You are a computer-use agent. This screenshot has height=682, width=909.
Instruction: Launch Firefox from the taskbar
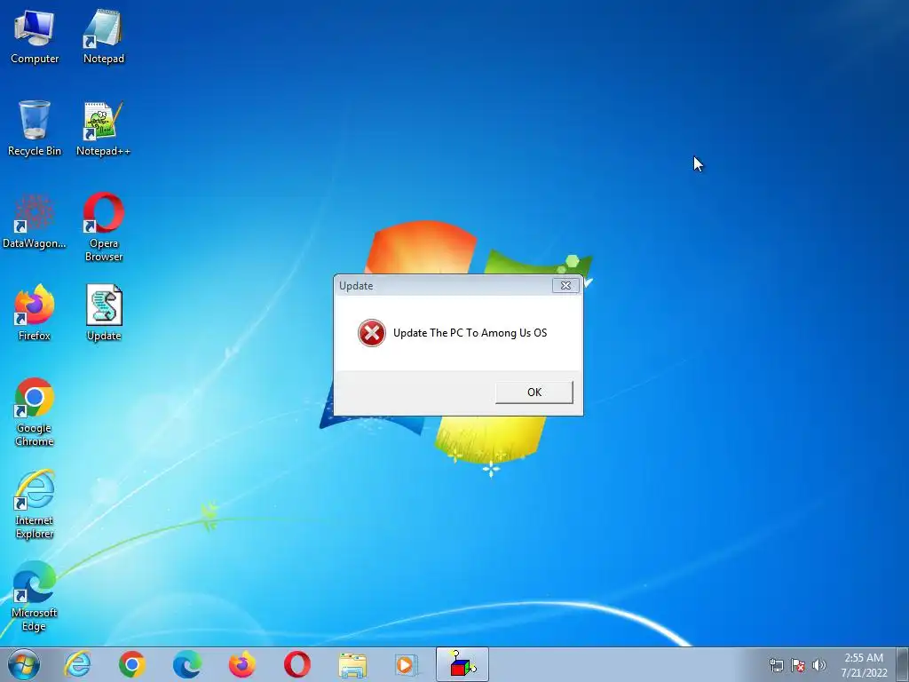(x=241, y=664)
